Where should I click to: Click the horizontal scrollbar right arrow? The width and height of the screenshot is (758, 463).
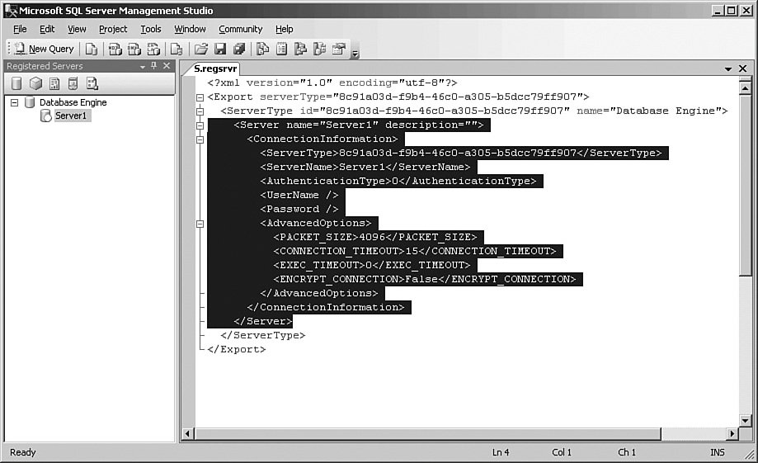tap(732, 434)
